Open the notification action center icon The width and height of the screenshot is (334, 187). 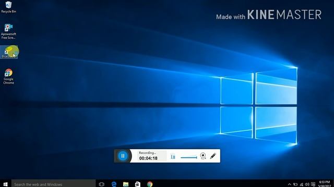click(313, 184)
